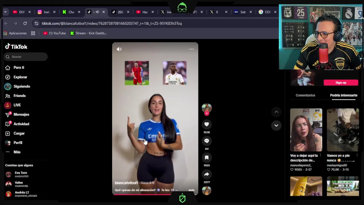Click the pink Sign up button
Screen dimensions: 364x205
341,83
